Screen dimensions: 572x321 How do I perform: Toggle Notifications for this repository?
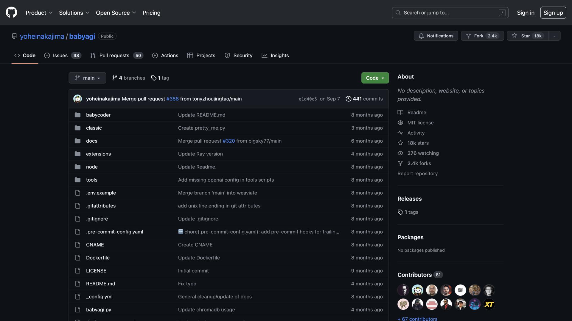pos(436,36)
